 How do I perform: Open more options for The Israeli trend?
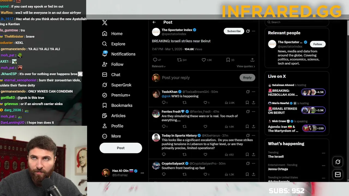[x=324, y=153]
